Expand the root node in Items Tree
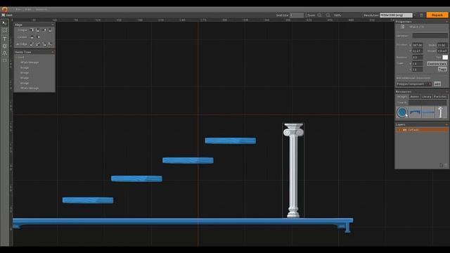450x253 pixels. [x=17, y=58]
